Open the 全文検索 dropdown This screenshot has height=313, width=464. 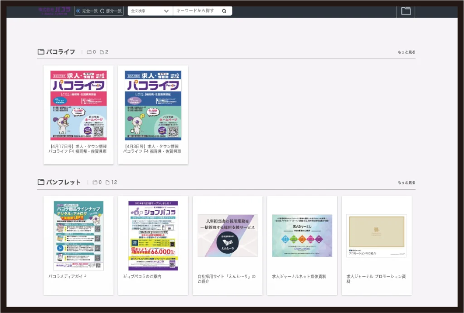coord(150,11)
